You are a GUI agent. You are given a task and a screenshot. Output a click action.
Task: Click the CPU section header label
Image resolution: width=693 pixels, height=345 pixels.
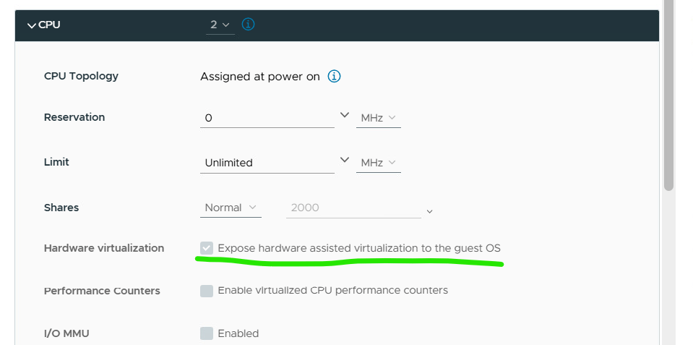pyautogui.click(x=49, y=25)
